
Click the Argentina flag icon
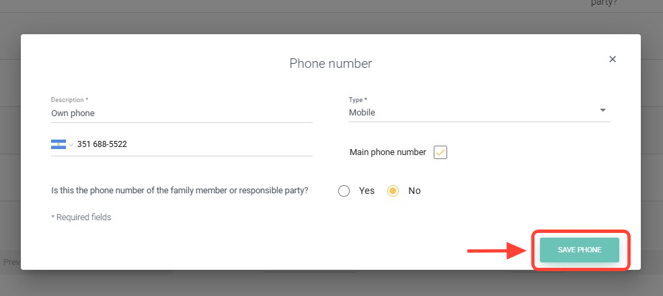(x=58, y=144)
